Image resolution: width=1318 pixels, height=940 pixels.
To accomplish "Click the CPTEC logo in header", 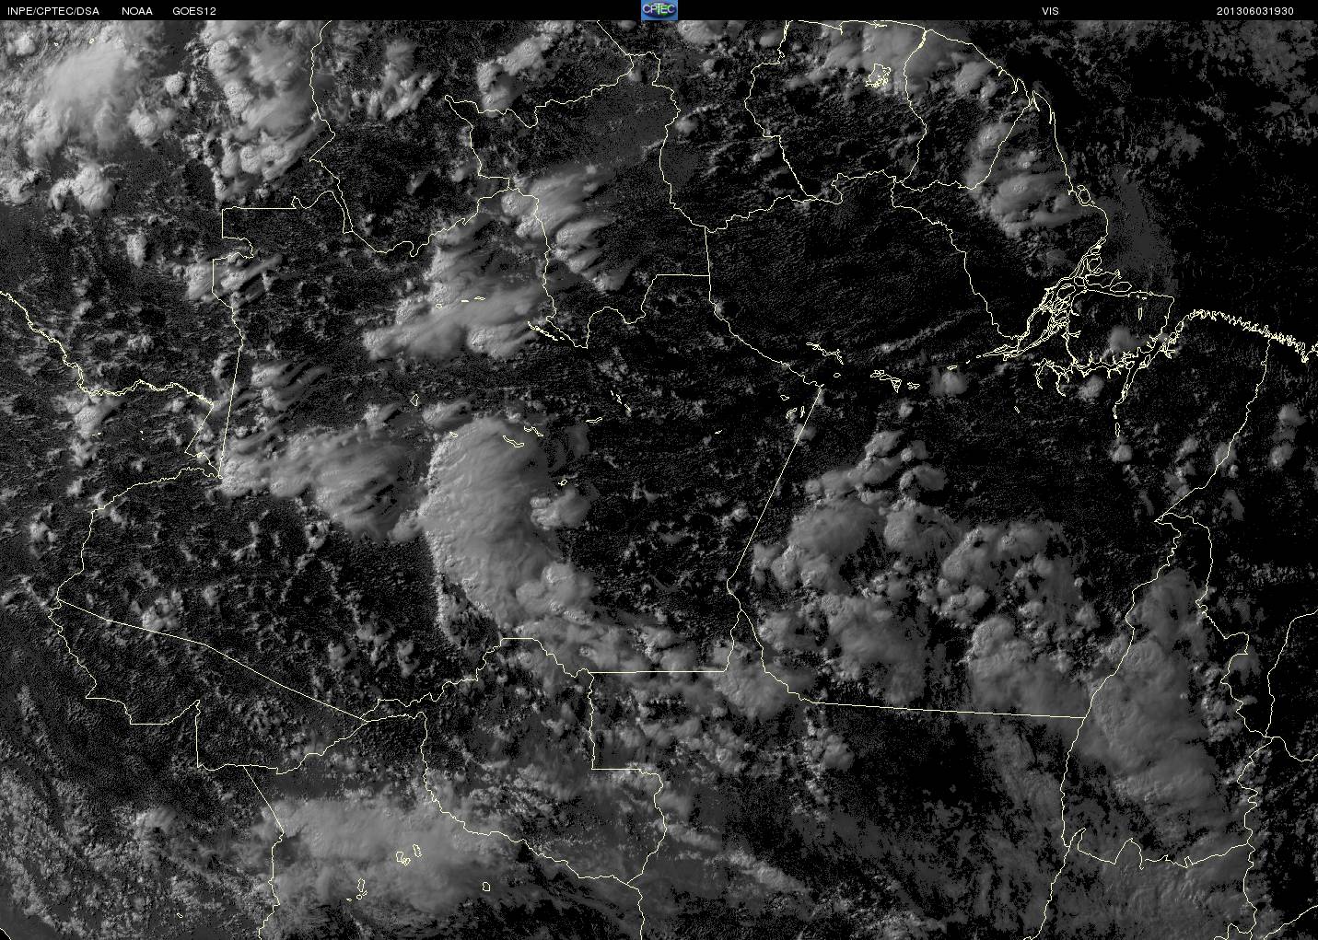I will click(x=659, y=10).
